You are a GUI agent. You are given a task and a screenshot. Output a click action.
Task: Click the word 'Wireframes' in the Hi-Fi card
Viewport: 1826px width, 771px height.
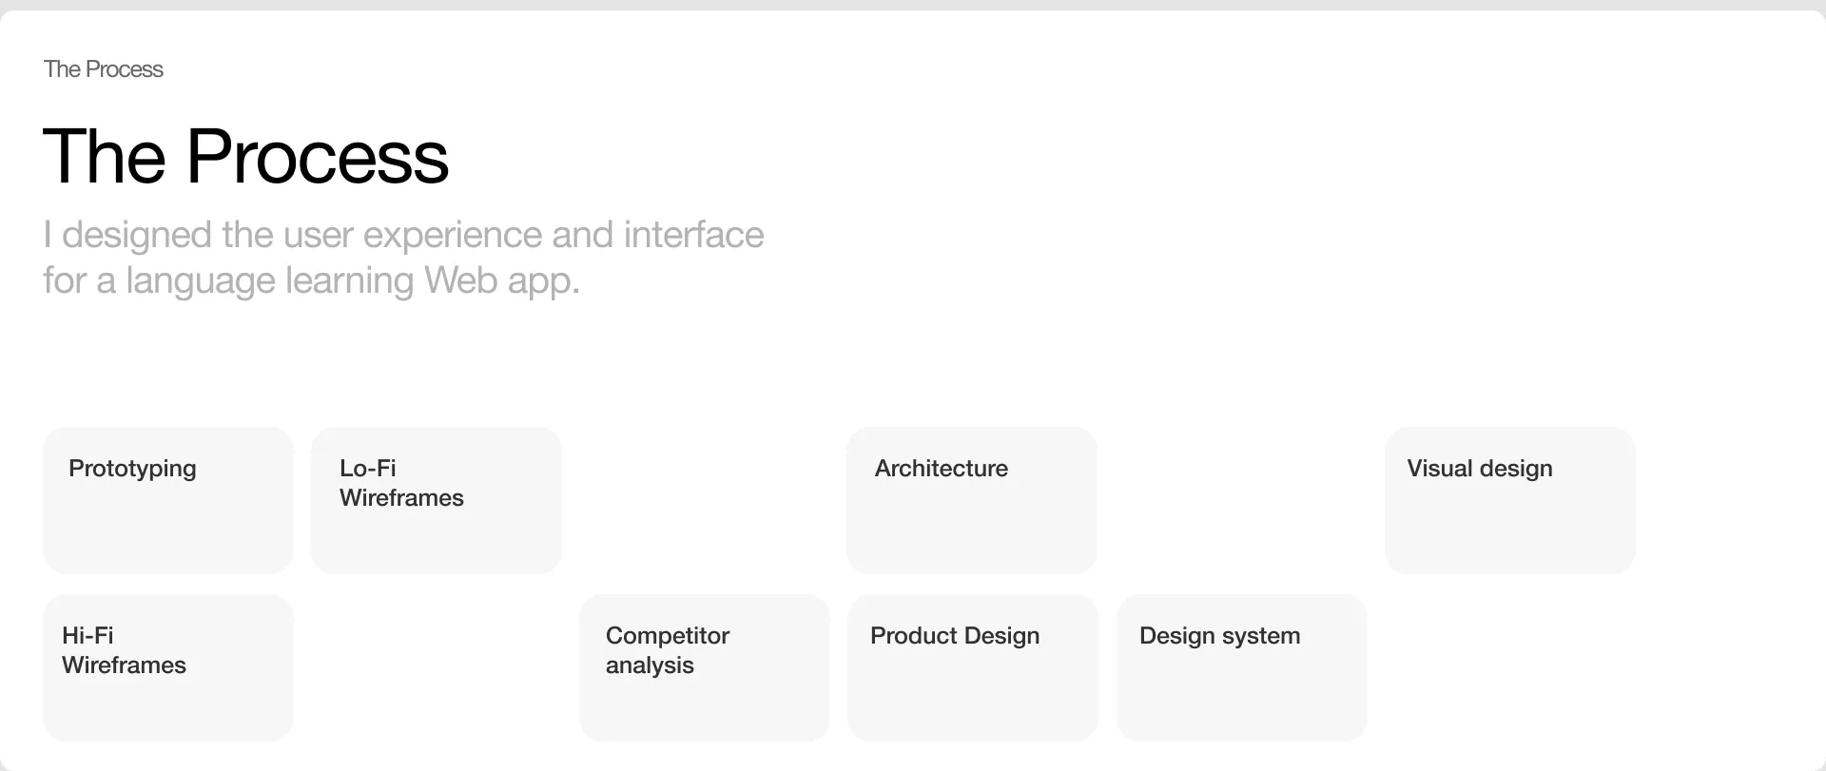(x=124, y=665)
